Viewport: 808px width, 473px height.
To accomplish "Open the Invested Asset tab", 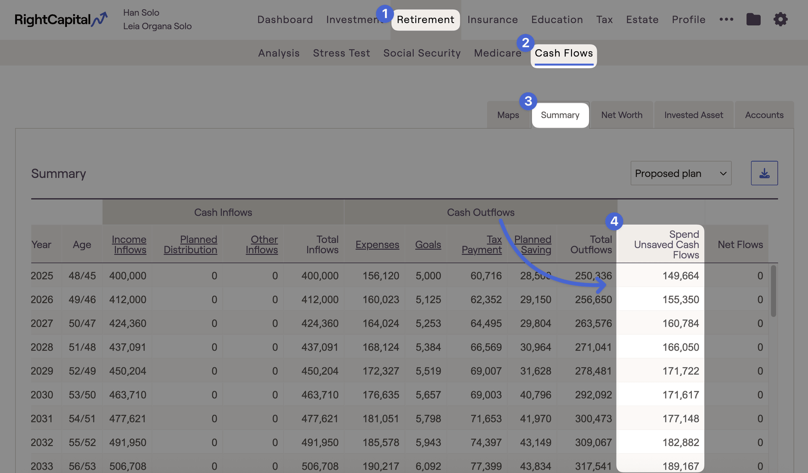I will point(694,115).
